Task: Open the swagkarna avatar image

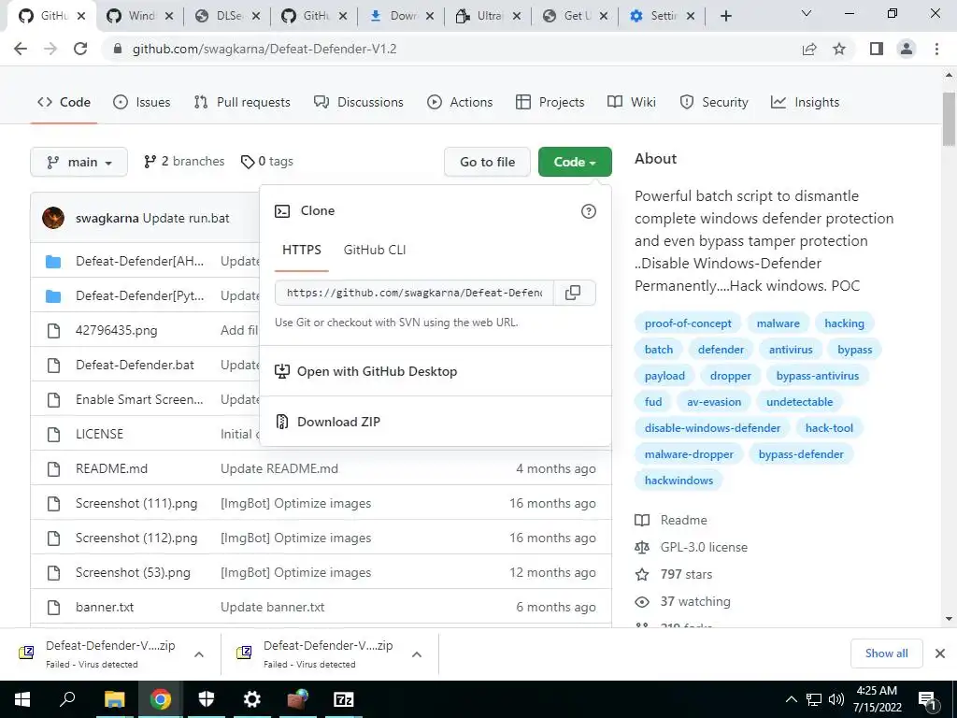Action: tap(53, 218)
